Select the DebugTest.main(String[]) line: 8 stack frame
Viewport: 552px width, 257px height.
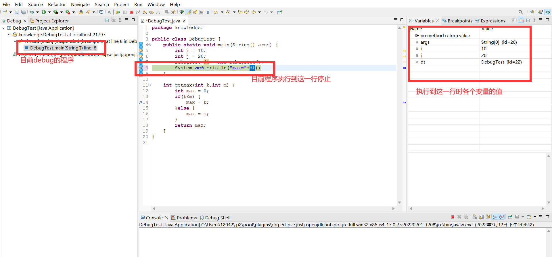tap(61, 48)
